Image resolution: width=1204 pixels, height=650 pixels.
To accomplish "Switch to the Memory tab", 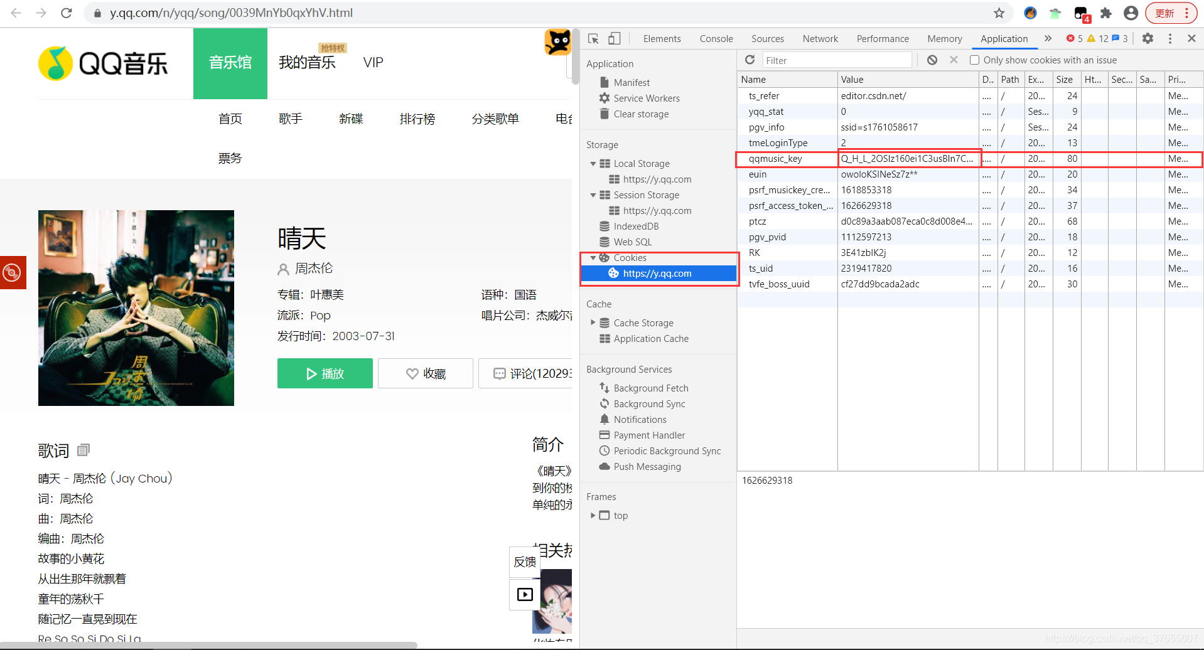I will (945, 38).
